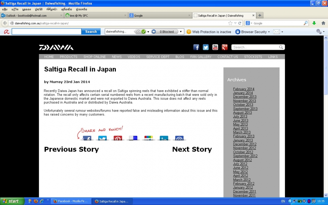Switch to Facebook Firefox taskbar window
The image size is (328, 205).
click(71, 201)
